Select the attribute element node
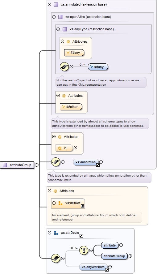The width and height of the screenshot is (157, 274). [109, 245]
